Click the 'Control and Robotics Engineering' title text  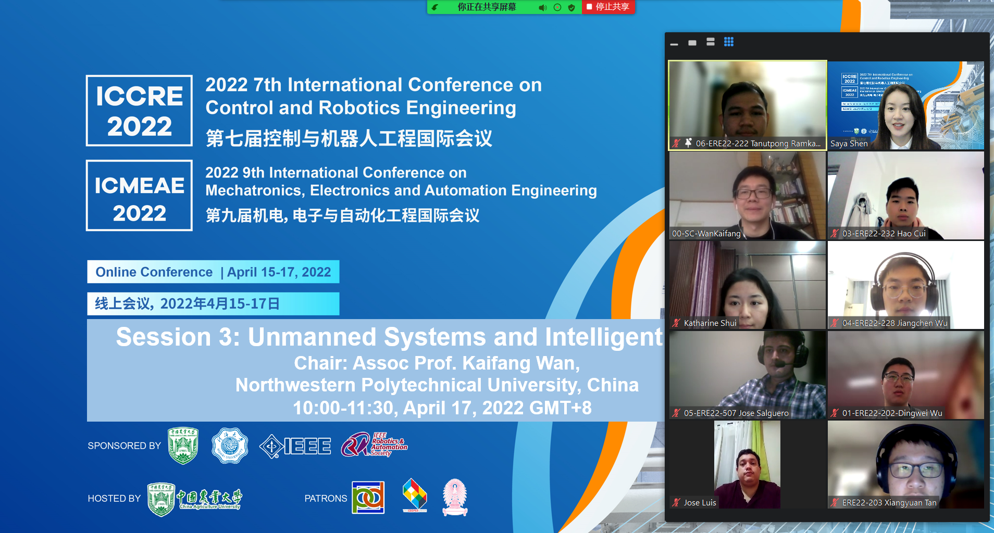tap(361, 108)
